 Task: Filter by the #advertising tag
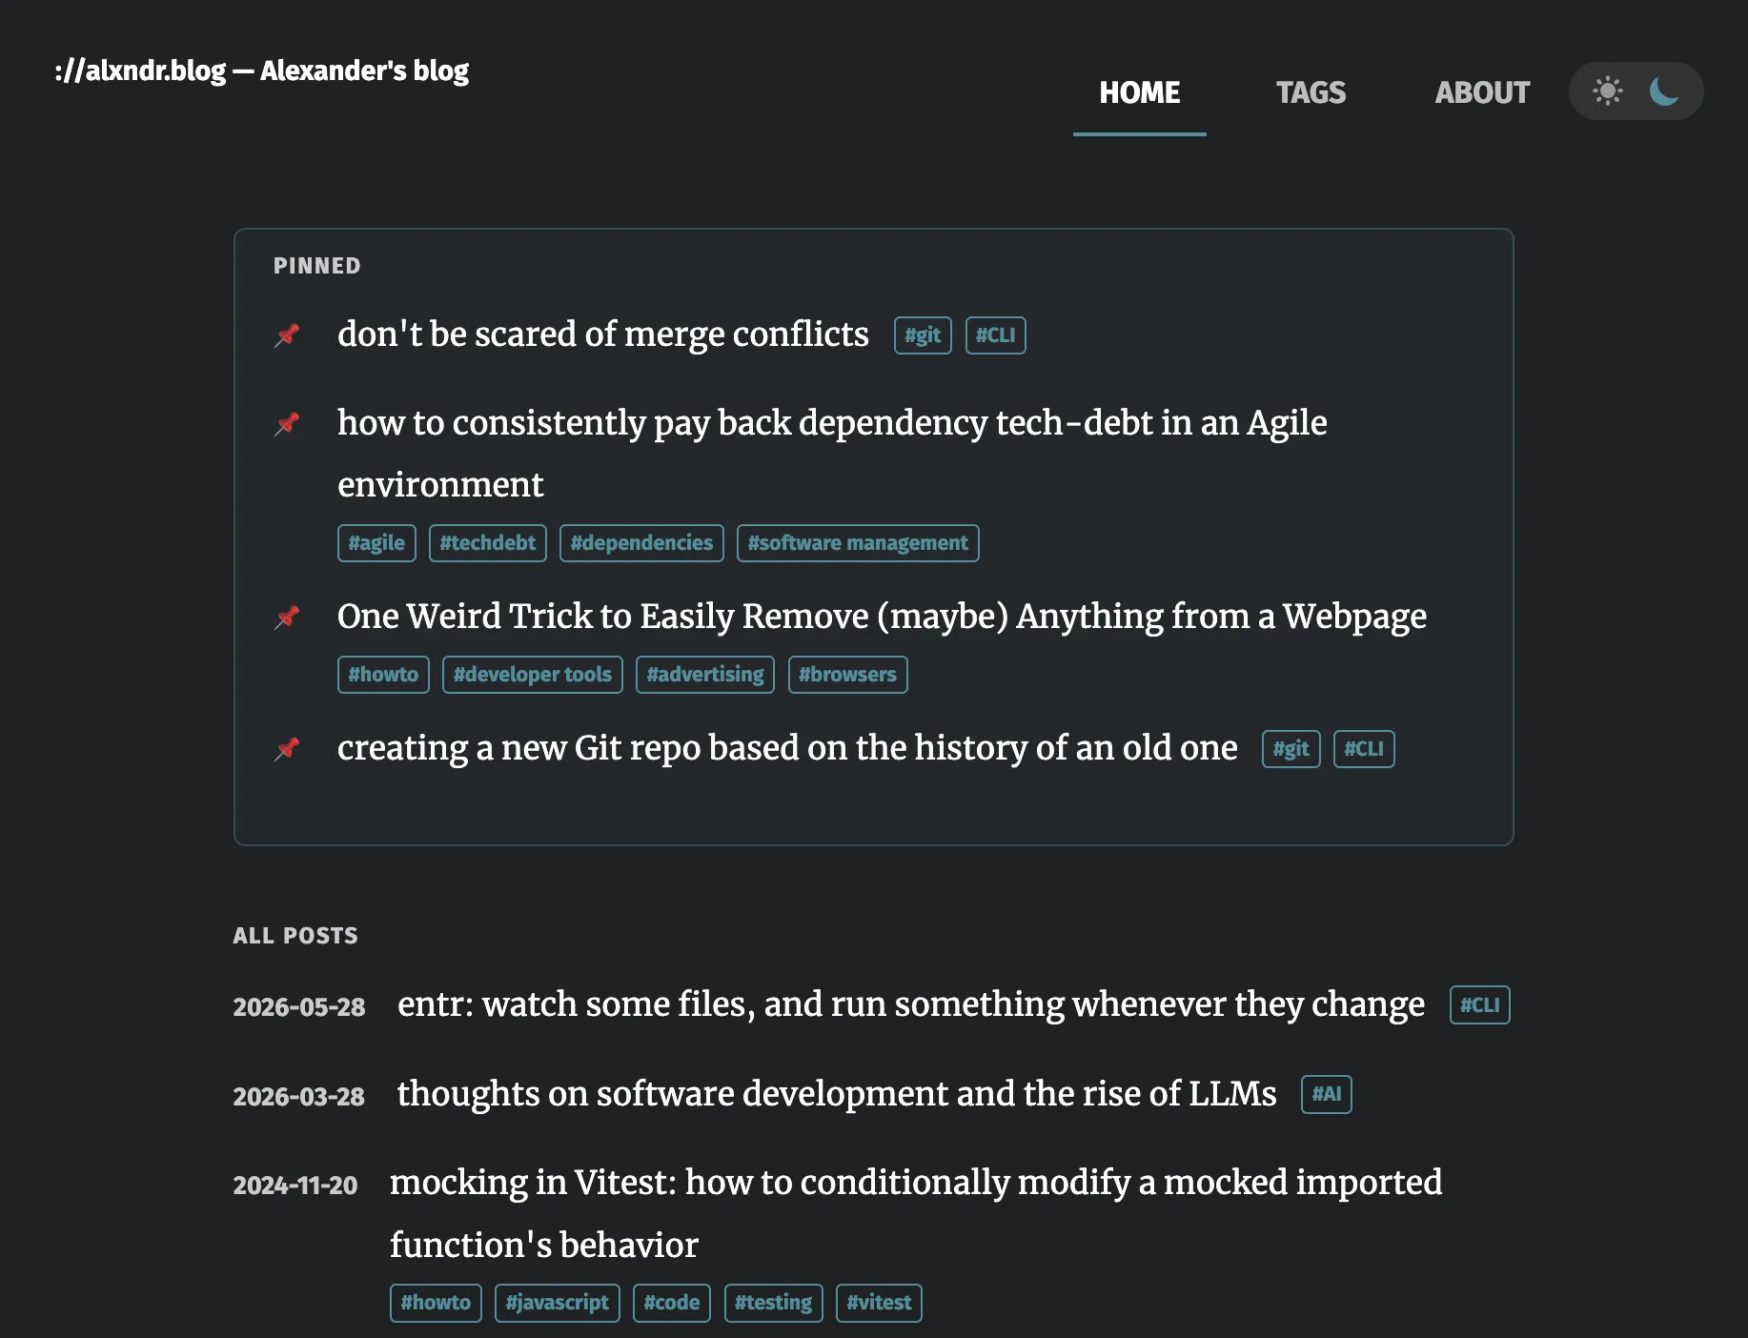705,675
